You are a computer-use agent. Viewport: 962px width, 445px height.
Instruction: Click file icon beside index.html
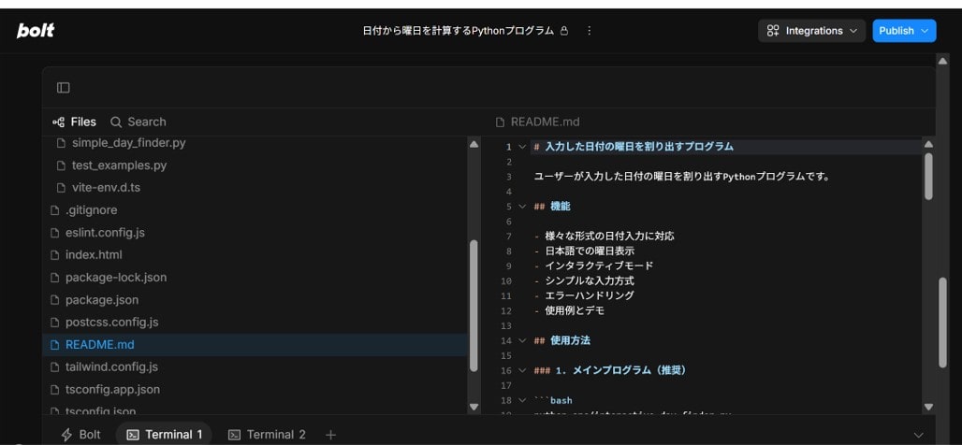54,255
